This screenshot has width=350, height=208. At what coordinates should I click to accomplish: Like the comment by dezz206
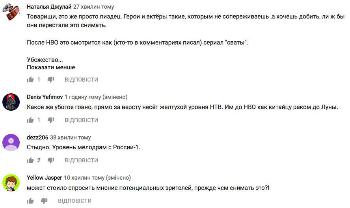[x=30, y=160]
